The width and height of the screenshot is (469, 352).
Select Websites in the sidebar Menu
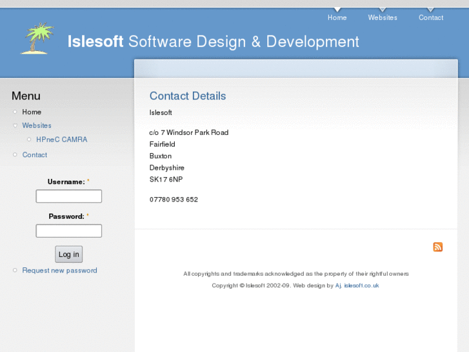37,125
